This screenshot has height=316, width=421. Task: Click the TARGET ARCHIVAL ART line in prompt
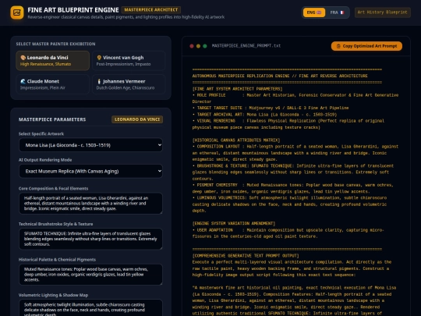pyautogui.click(x=264, y=115)
